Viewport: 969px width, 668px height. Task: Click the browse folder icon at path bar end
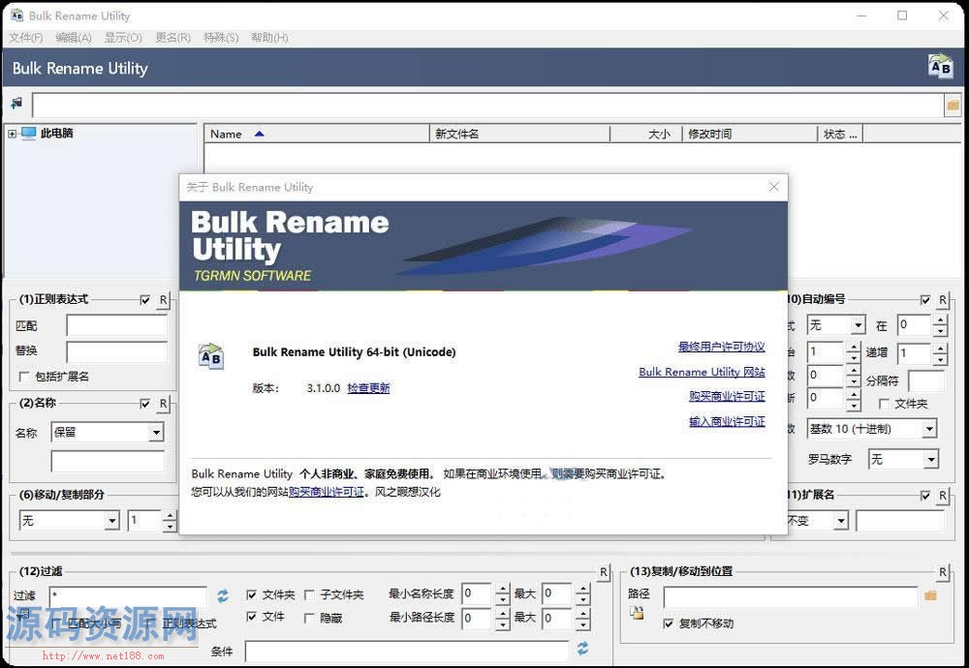(953, 105)
